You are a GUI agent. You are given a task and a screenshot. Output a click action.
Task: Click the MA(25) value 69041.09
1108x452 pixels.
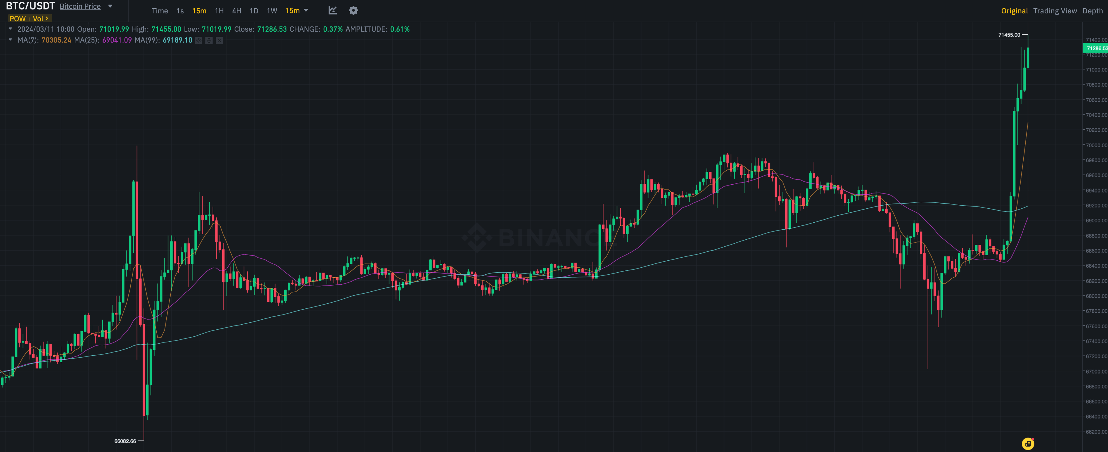click(x=117, y=40)
